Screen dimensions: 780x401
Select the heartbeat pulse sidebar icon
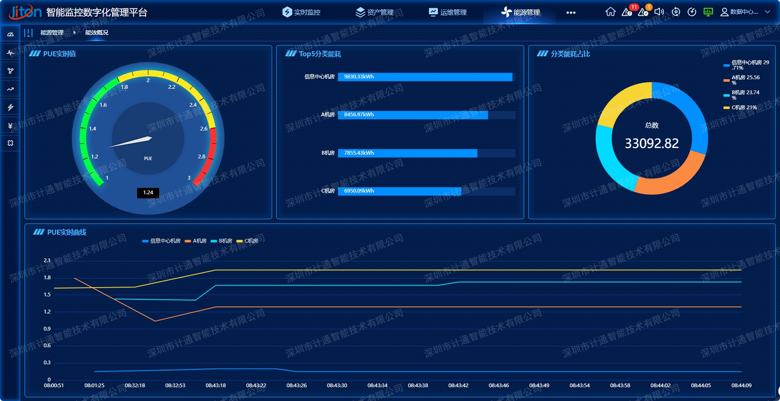(10, 53)
